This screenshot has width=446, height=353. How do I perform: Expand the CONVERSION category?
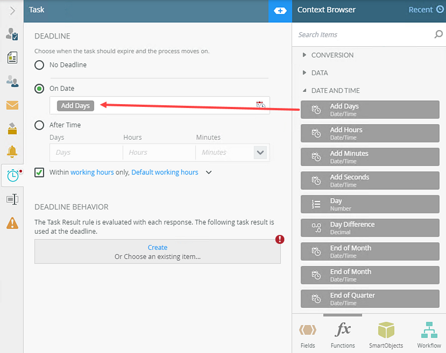(x=304, y=55)
